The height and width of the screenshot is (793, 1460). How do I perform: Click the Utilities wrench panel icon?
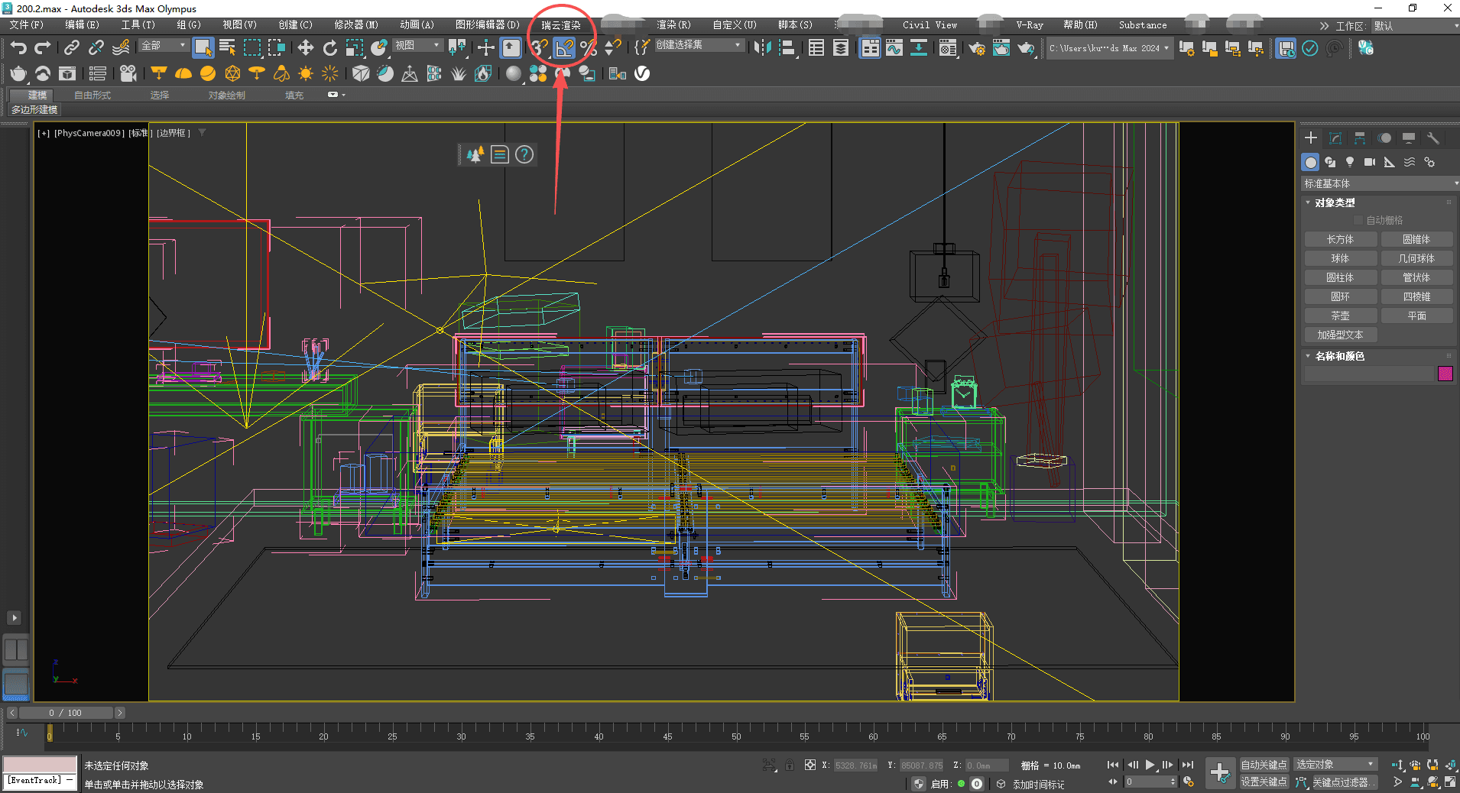pos(1433,138)
